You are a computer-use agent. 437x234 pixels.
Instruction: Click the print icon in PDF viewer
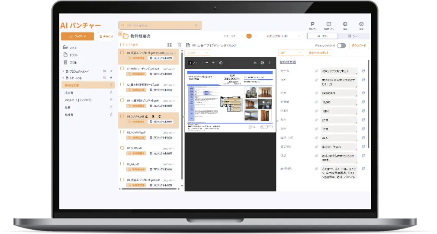[262, 63]
